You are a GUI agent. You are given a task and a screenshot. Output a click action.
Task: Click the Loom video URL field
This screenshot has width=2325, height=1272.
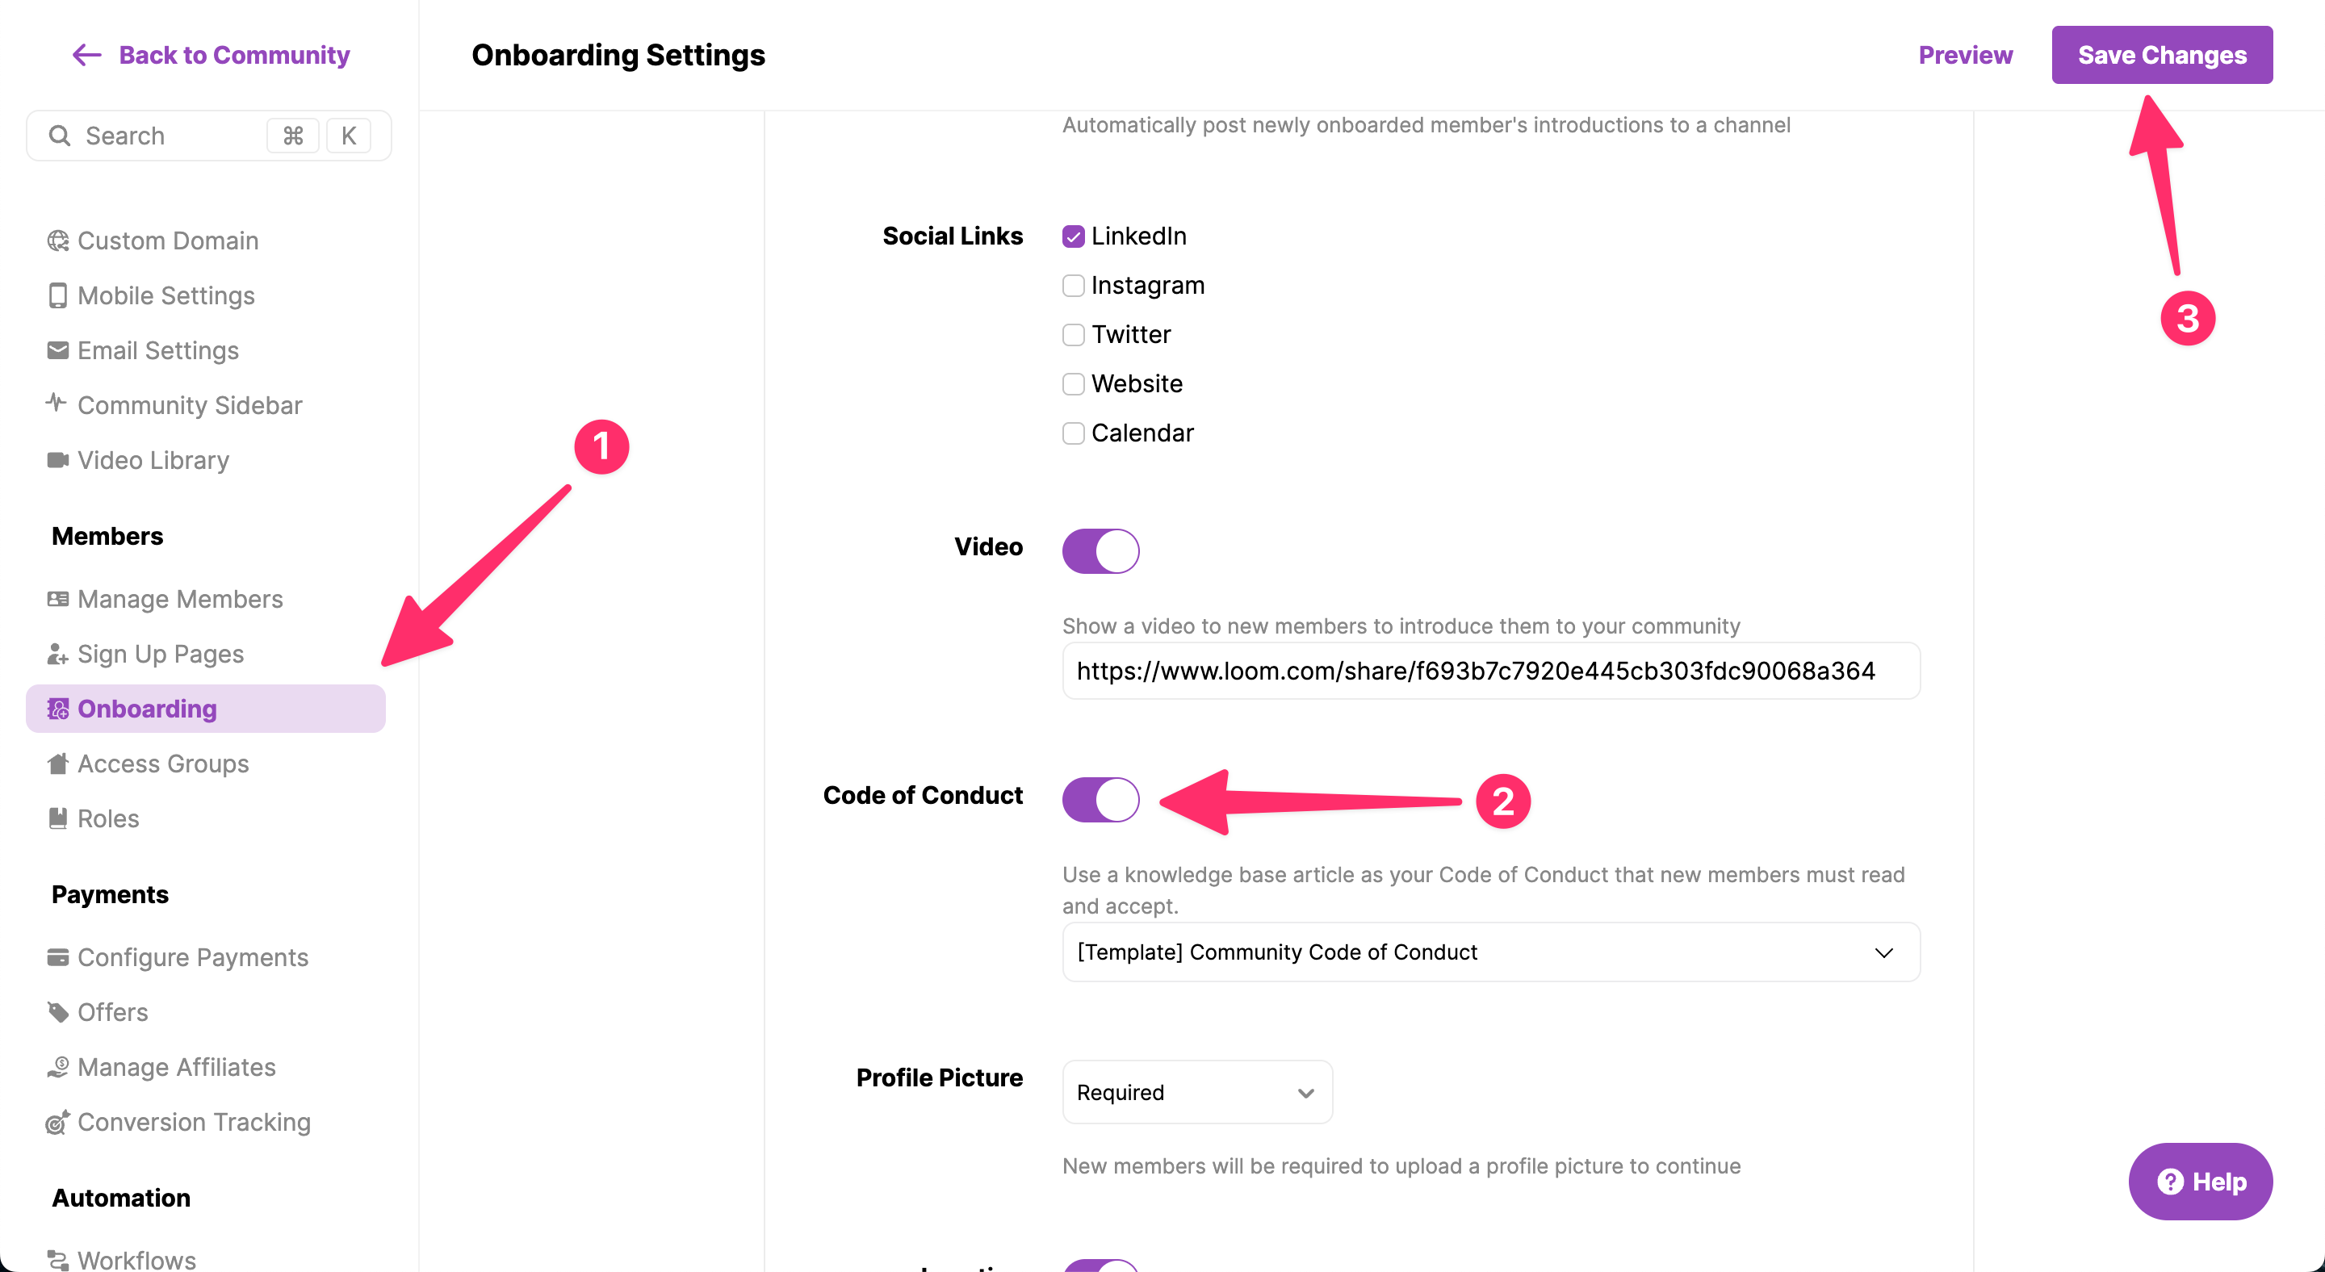coord(1490,672)
